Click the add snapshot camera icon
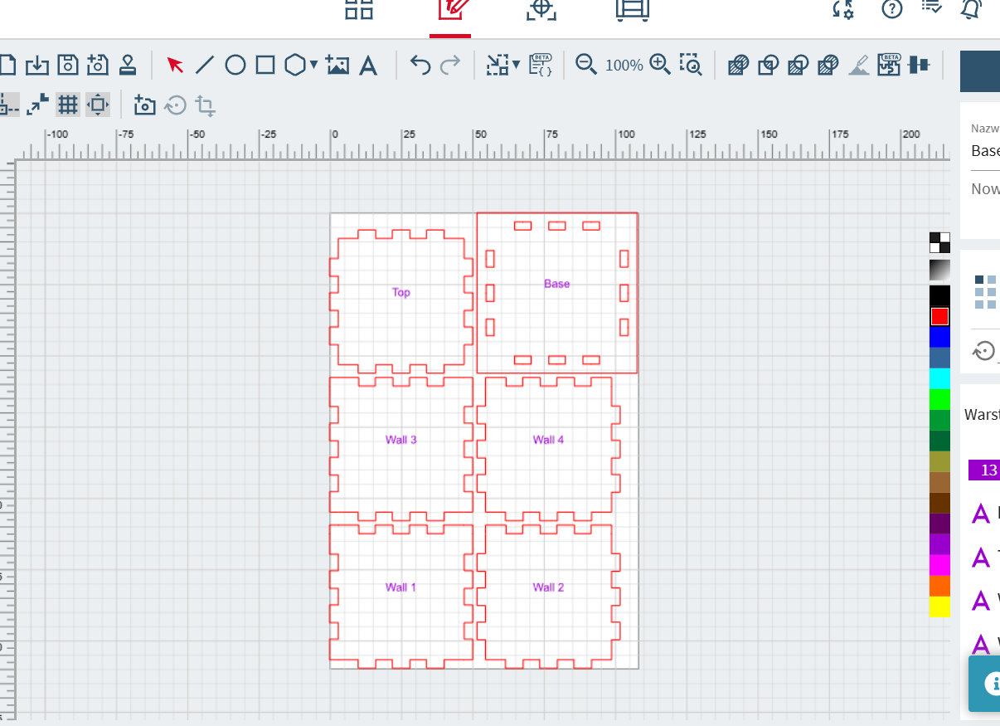Image resolution: width=1000 pixels, height=726 pixels. click(145, 105)
